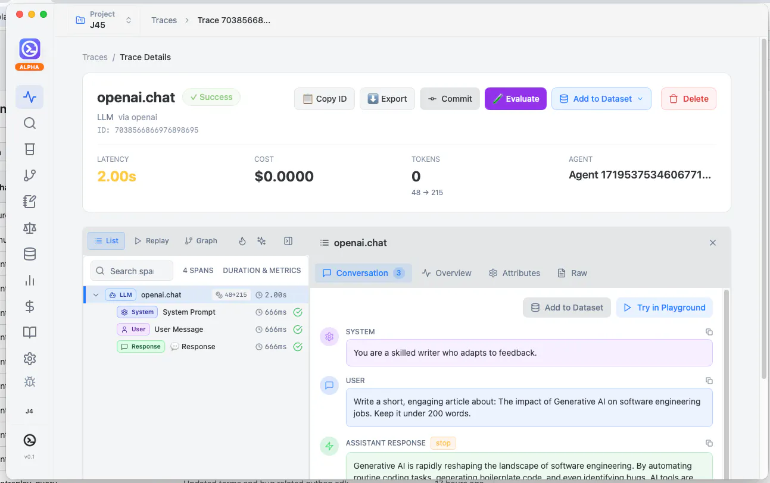The height and width of the screenshot is (483, 770).
Task: Open the header Add to Dataset dropdown
Action: tap(601, 99)
